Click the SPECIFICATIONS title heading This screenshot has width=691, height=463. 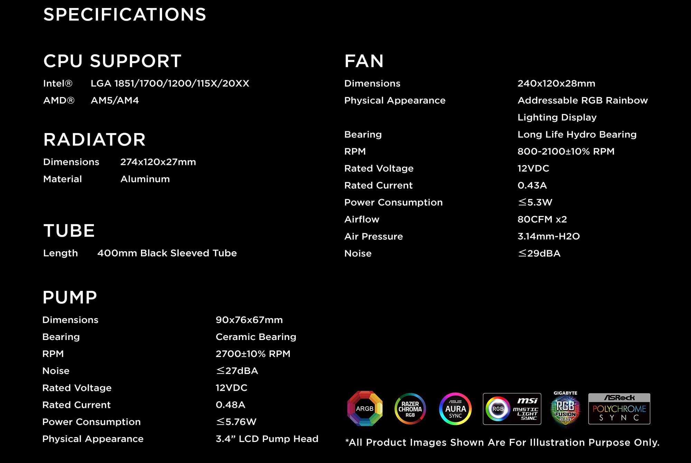pyautogui.click(x=125, y=15)
